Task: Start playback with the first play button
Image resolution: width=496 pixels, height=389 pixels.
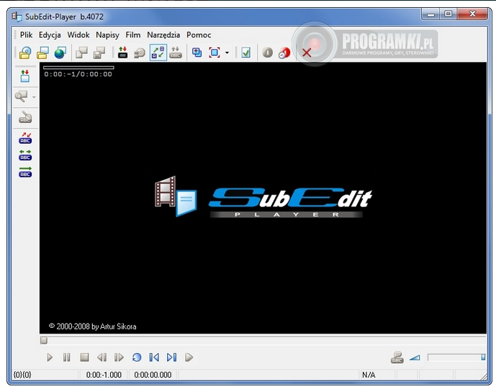Action: click(x=50, y=357)
